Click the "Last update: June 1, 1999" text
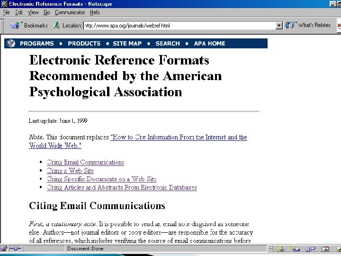The height and width of the screenshot is (256, 341). [x=58, y=121]
